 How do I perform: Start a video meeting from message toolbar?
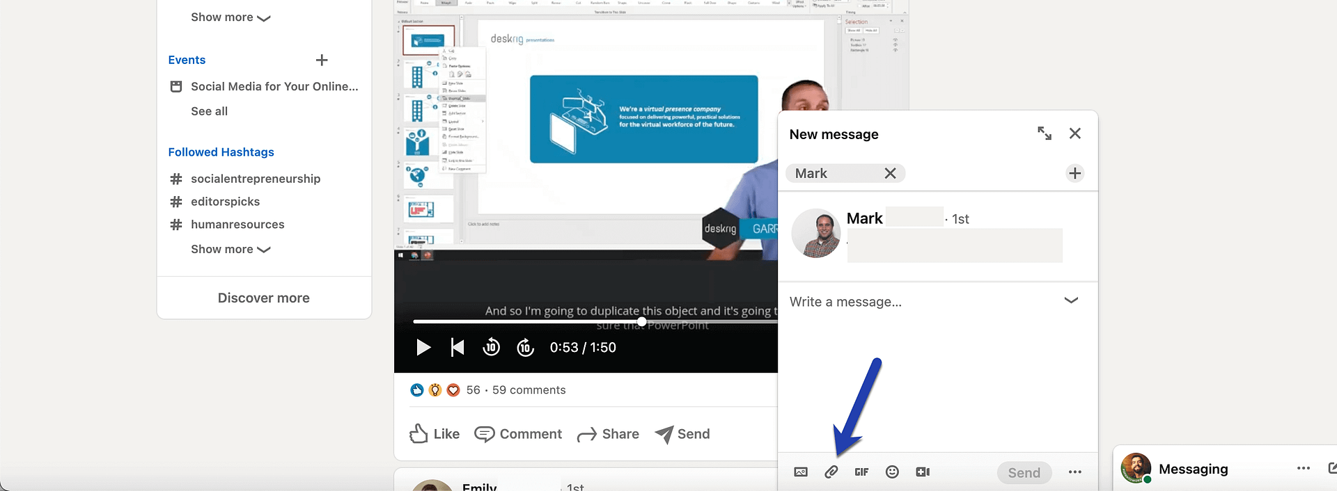click(923, 472)
